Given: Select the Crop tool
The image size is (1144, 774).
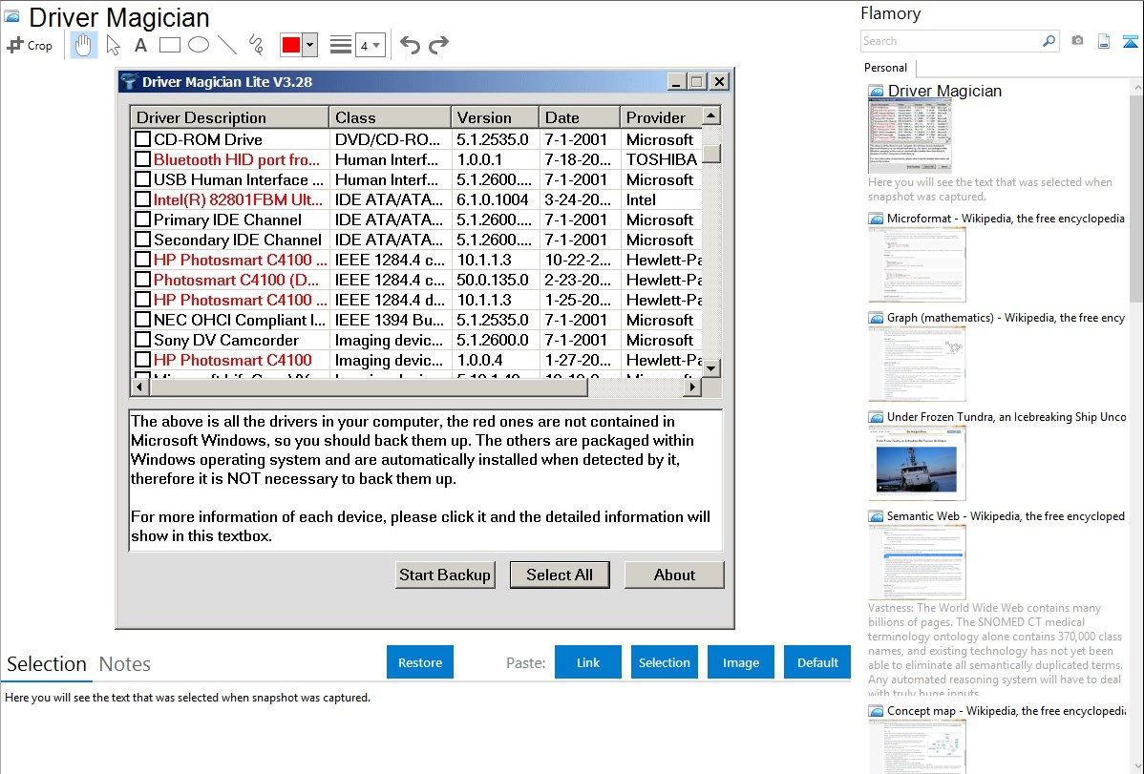Looking at the screenshot, I should 30,45.
